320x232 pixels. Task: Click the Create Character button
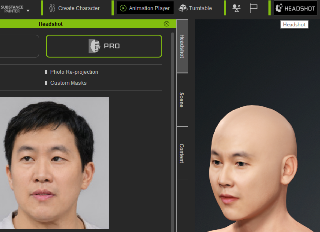(74, 8)
